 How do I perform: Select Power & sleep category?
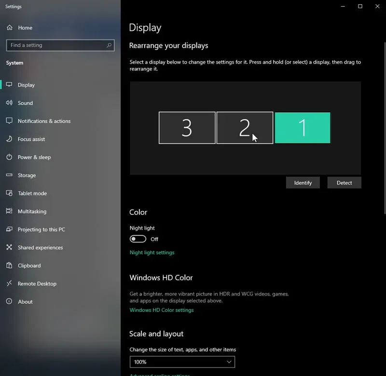click(x=60, y=157)
